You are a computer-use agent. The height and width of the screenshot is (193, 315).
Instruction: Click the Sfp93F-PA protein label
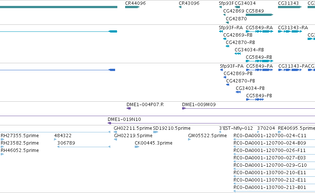tap(232, 66)
